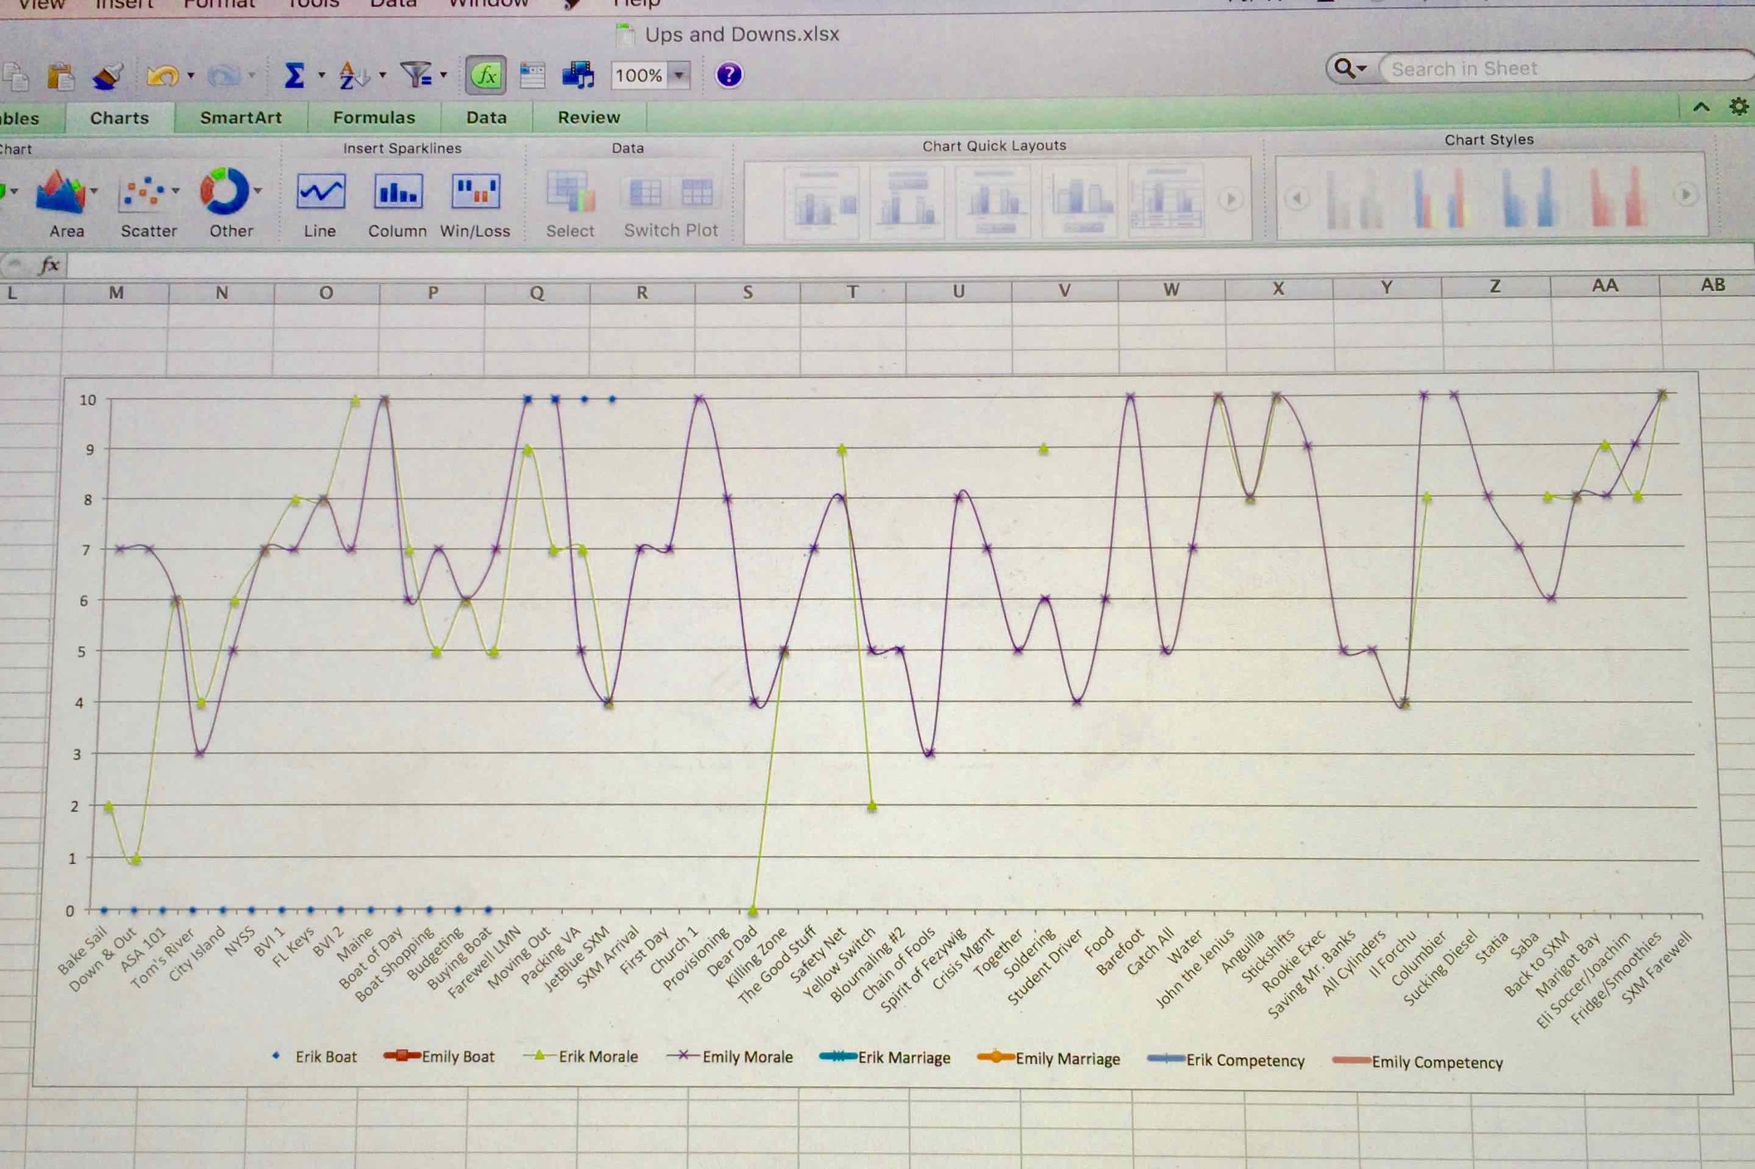Show more Chart Quick Layouts with the arrow

pos(1231,199)
